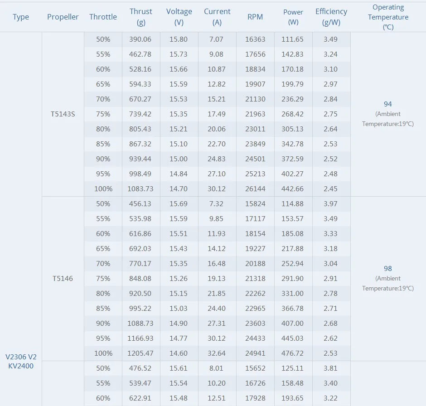This screenshot has height=406, width=426.
Task: Click the Voltage (V) column header
Action: tap(179, 17)
